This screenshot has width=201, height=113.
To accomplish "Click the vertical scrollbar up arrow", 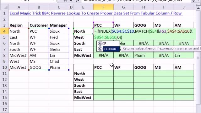I will tap(198, 8).
